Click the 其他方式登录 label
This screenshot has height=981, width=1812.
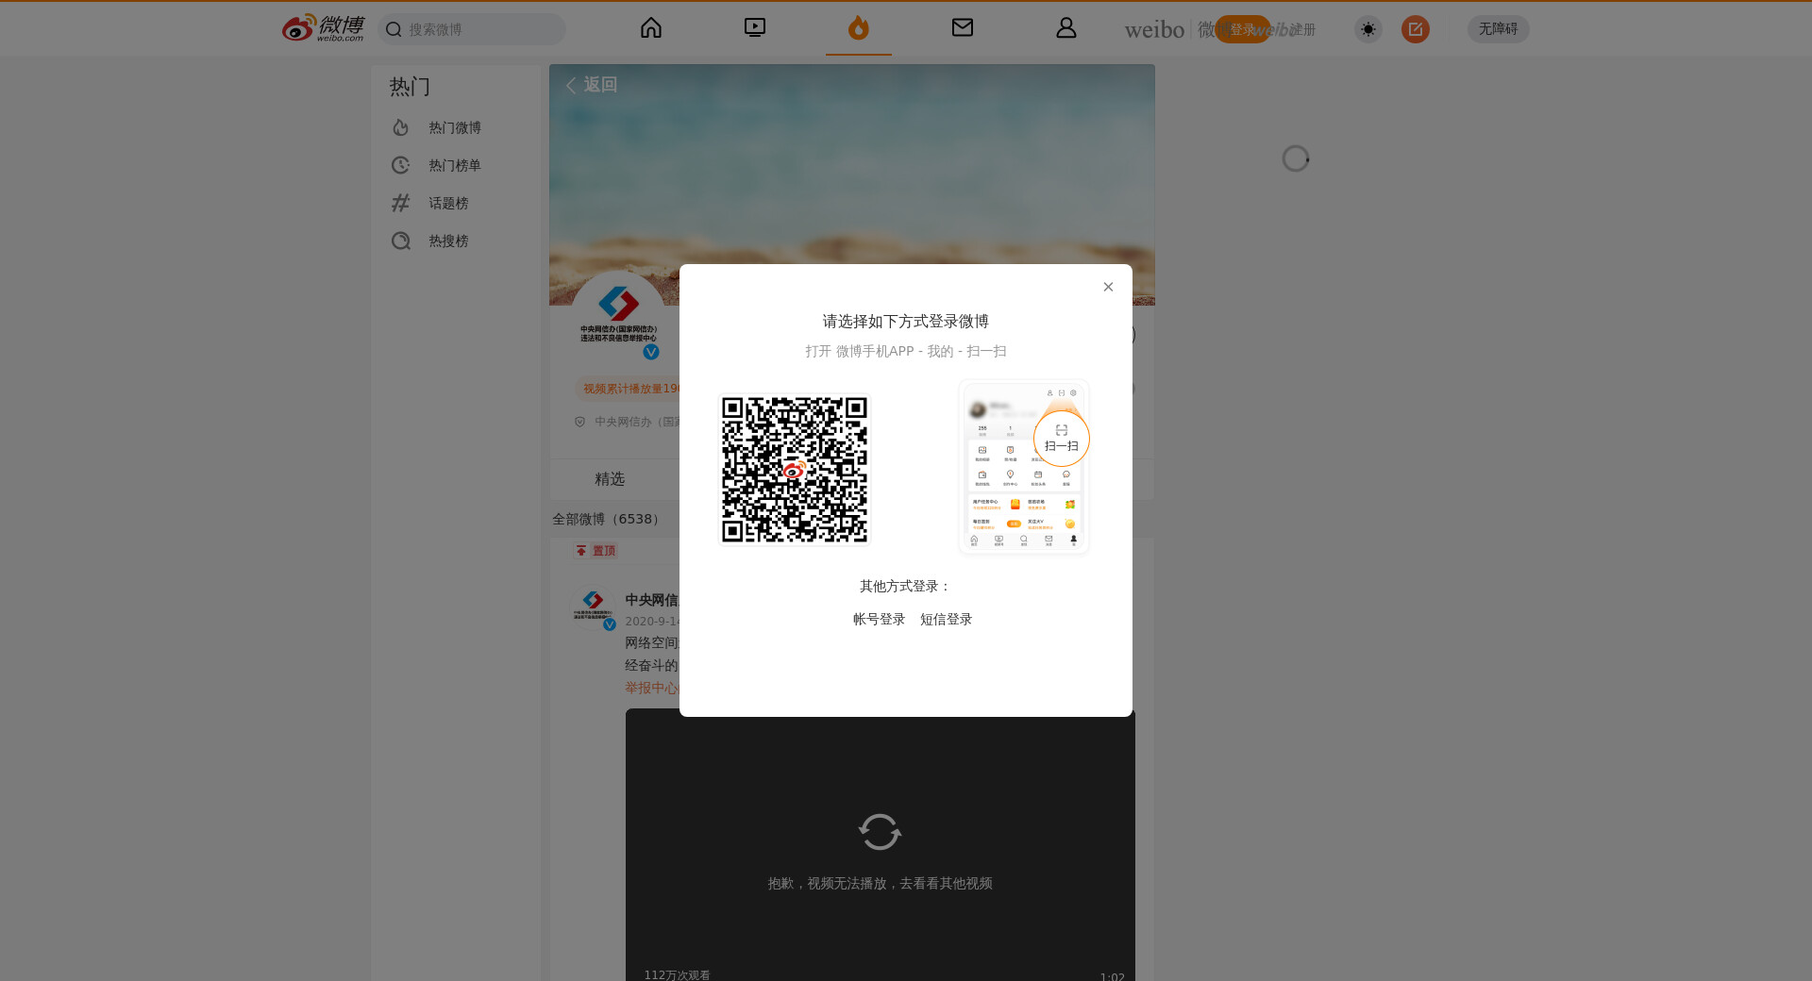(x=906, y=587)
